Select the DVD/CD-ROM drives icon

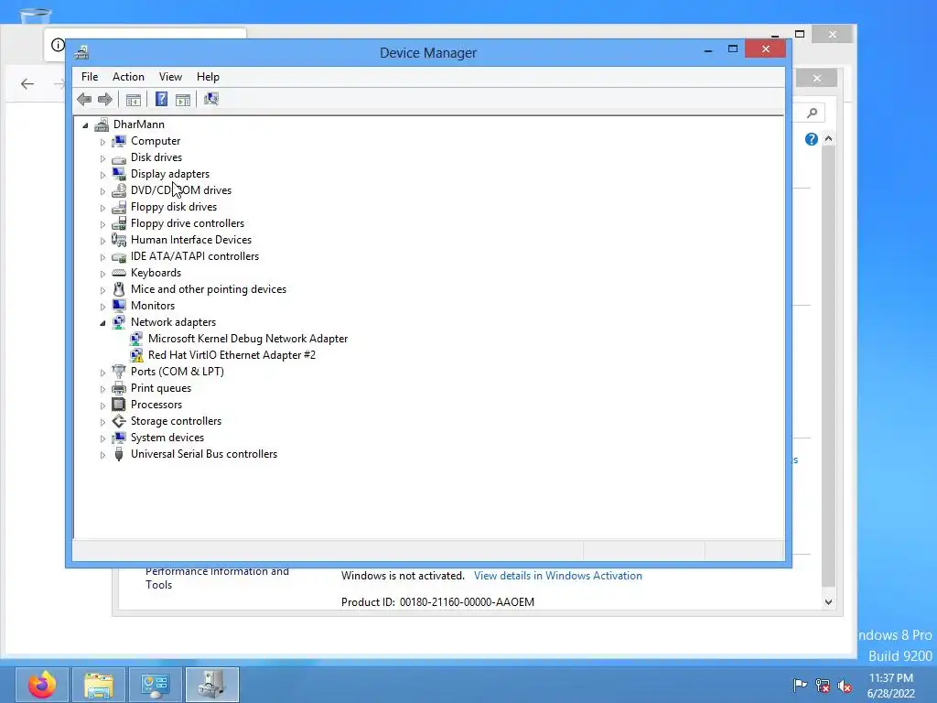click(119, 190)
